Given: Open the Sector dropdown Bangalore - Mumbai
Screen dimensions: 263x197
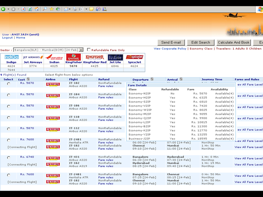Looking at the screenshot, I should pyautogui.click(x=48, y=50).
